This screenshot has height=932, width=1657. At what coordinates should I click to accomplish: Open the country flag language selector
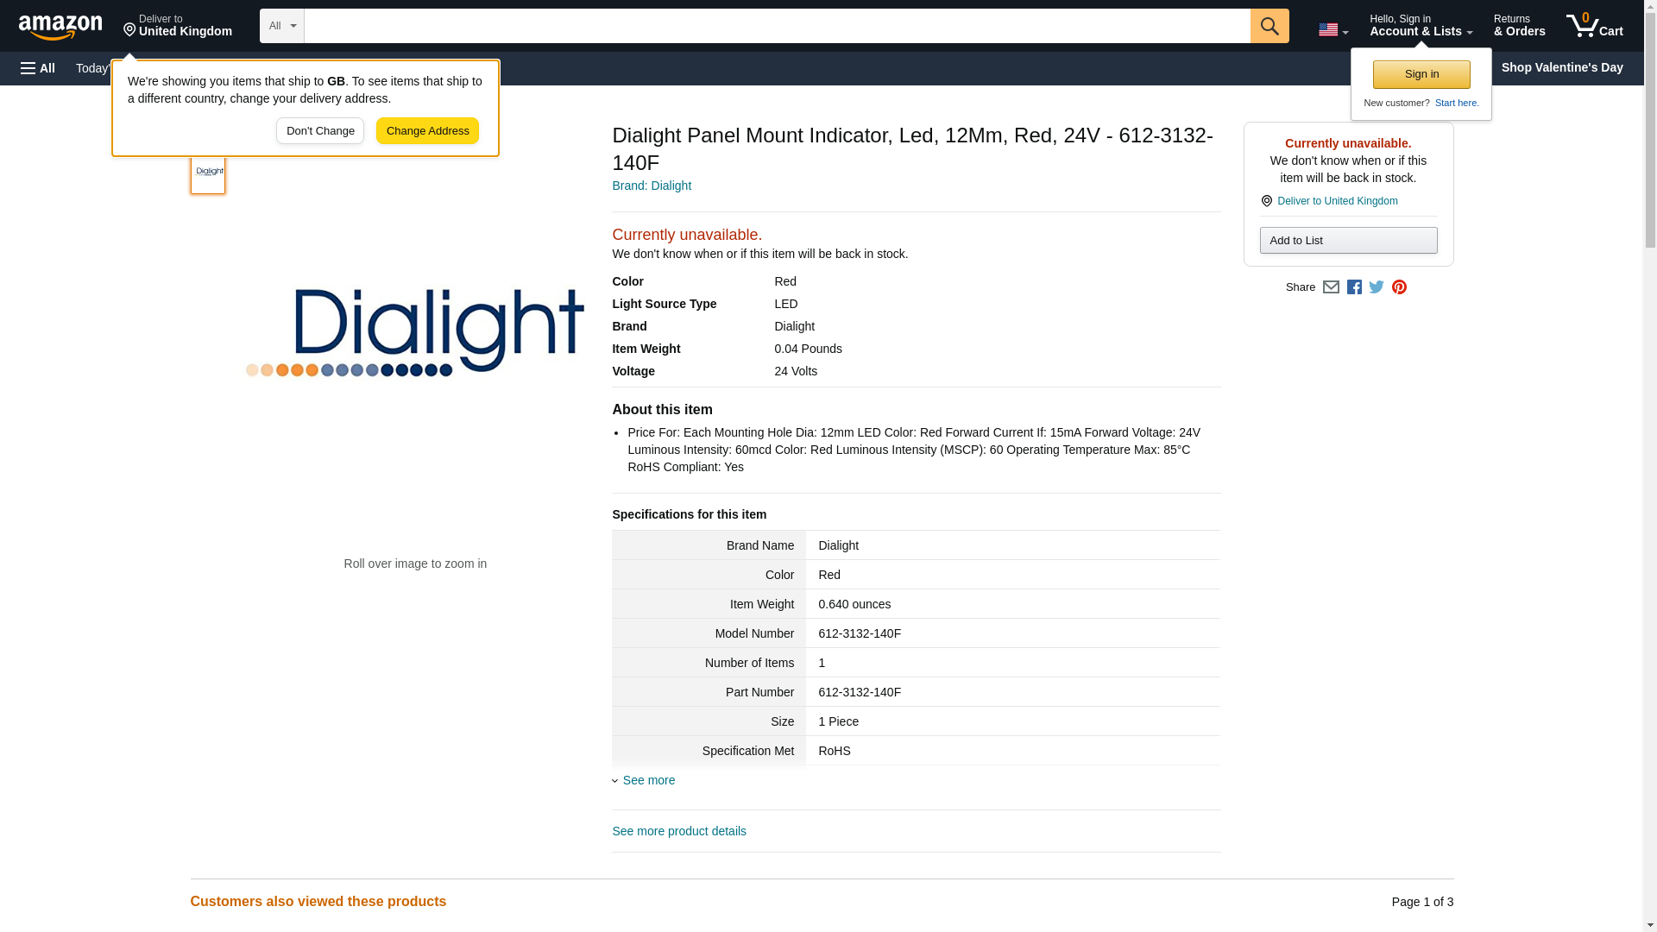click(1333, 29)
